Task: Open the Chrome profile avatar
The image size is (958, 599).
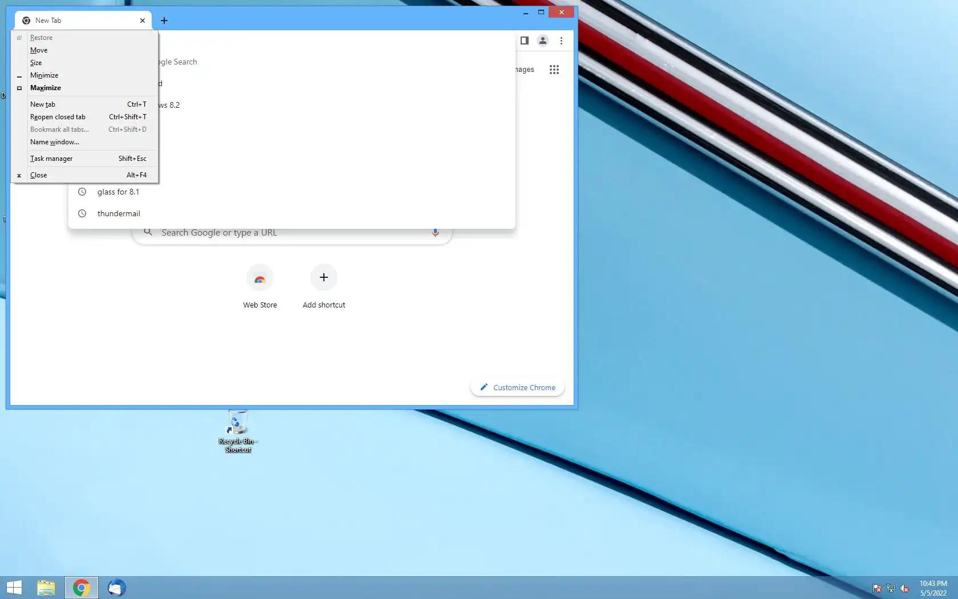Action: tap(543, 41)
